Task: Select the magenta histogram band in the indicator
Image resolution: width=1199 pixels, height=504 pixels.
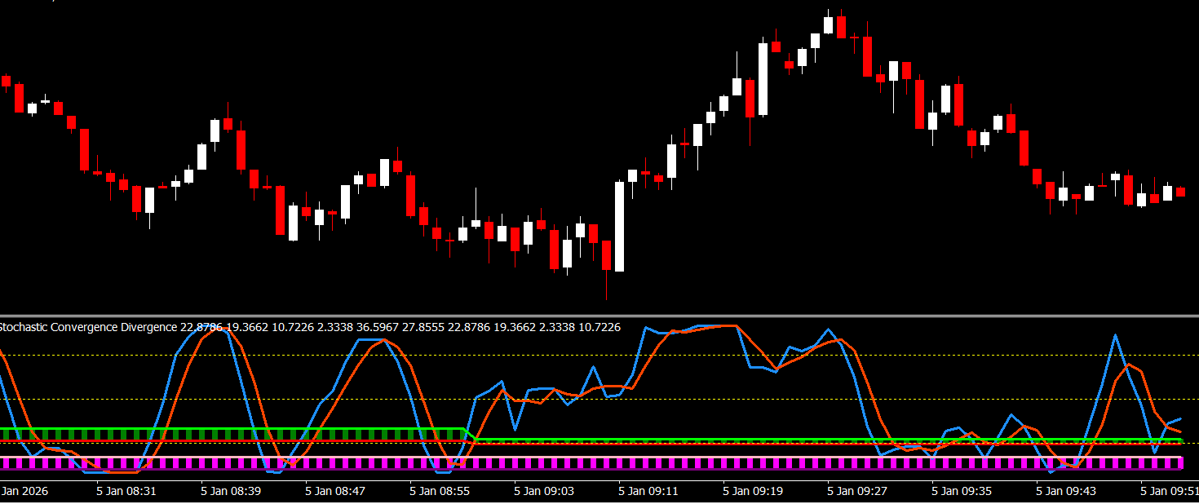Action: click(571, 463)
